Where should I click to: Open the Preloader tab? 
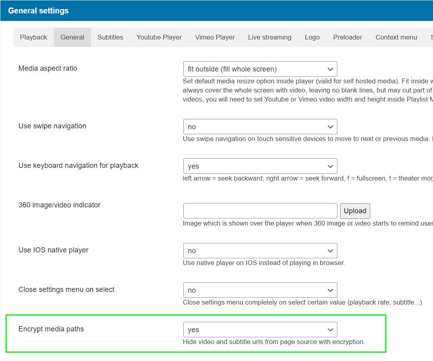tap(348, 38)
